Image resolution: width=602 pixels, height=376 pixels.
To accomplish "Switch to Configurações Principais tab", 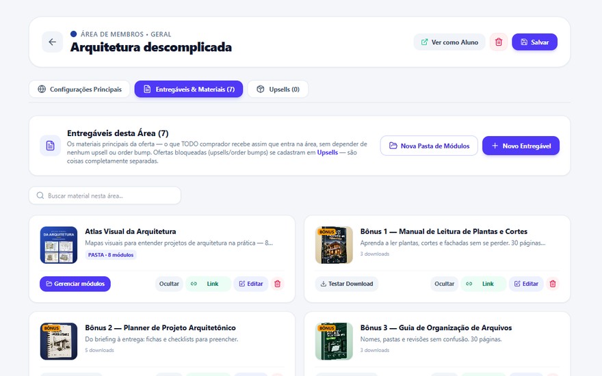I will pyautogui.click(x=79, y=89).
